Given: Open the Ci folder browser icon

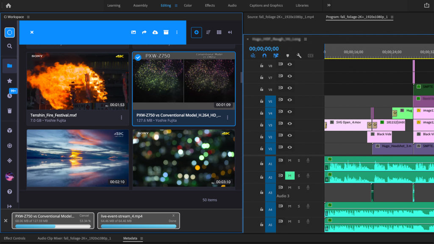Looking at the screenshot, I should click(9, 66).
